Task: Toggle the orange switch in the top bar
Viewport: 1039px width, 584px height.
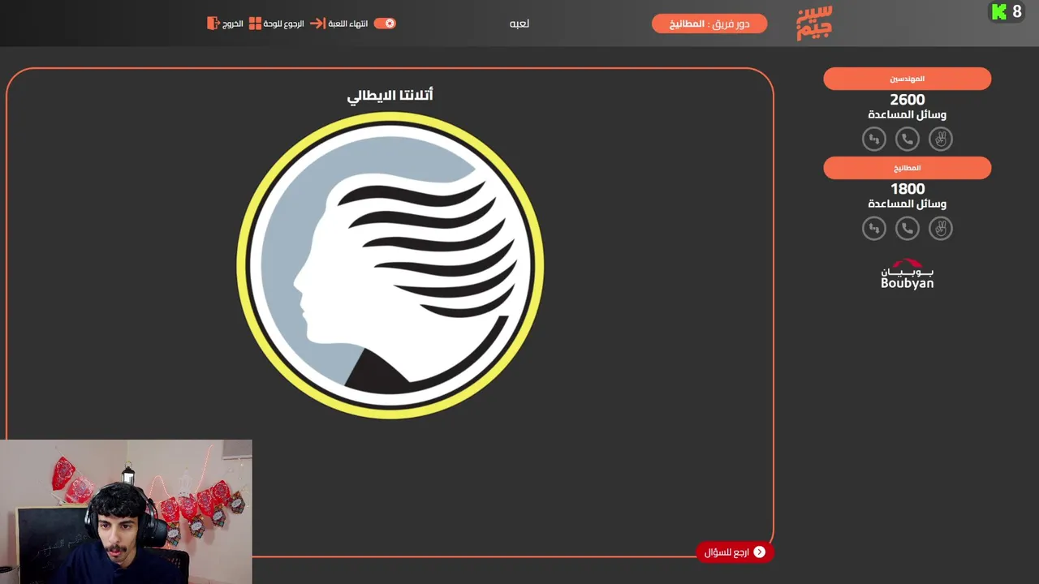Action: [x=386, y=24]
